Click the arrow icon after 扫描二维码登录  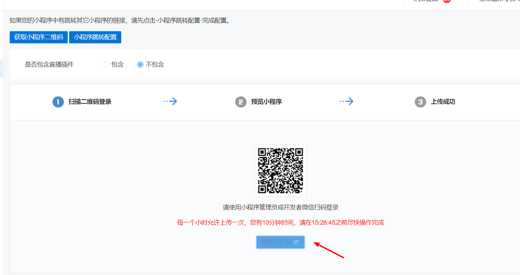click(170, 101)
